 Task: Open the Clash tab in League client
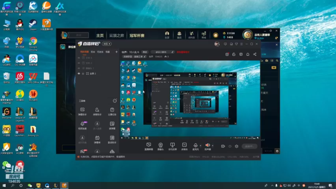pyautogui.click(x=137, y=35)
